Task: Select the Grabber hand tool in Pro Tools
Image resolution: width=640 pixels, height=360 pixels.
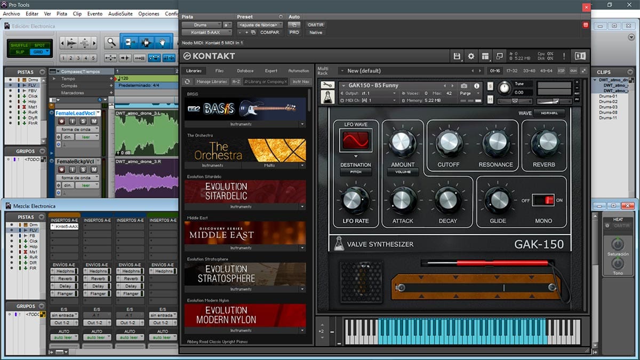Action: point(163,42)
